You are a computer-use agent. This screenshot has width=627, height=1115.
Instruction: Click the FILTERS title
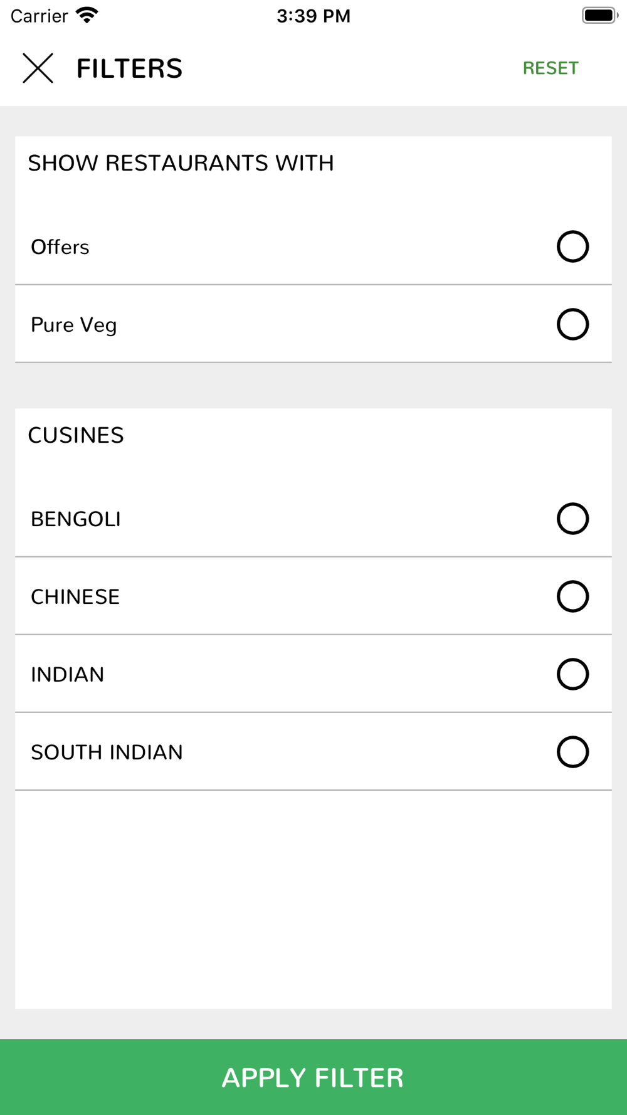point(129,68)
